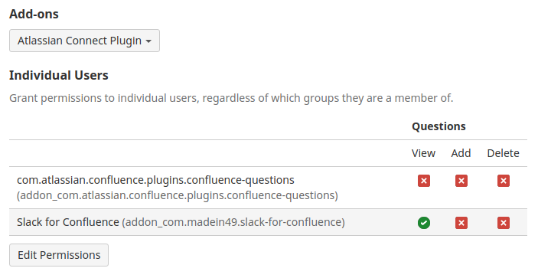Click the View column header

tap(423, 153)
